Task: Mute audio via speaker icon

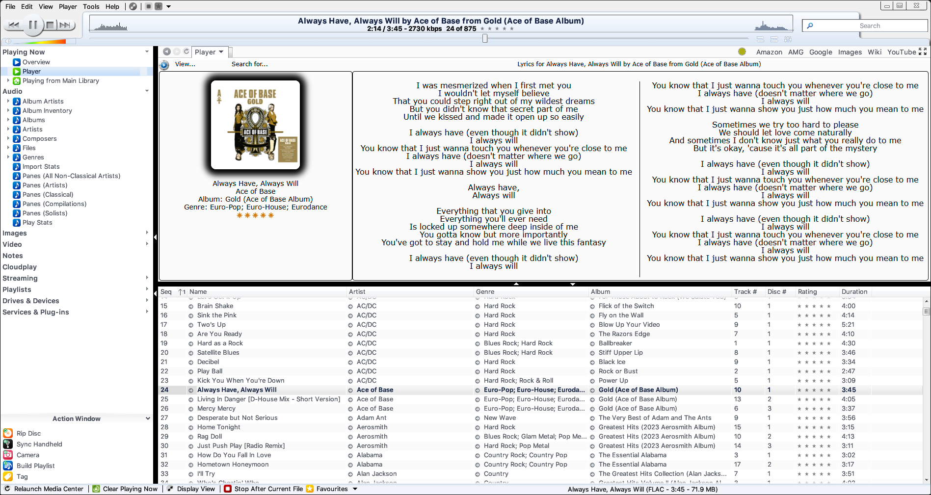Action: [8, 41]
